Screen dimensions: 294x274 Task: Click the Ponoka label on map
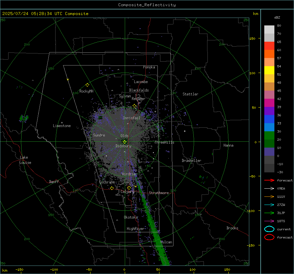pos(149,67)
